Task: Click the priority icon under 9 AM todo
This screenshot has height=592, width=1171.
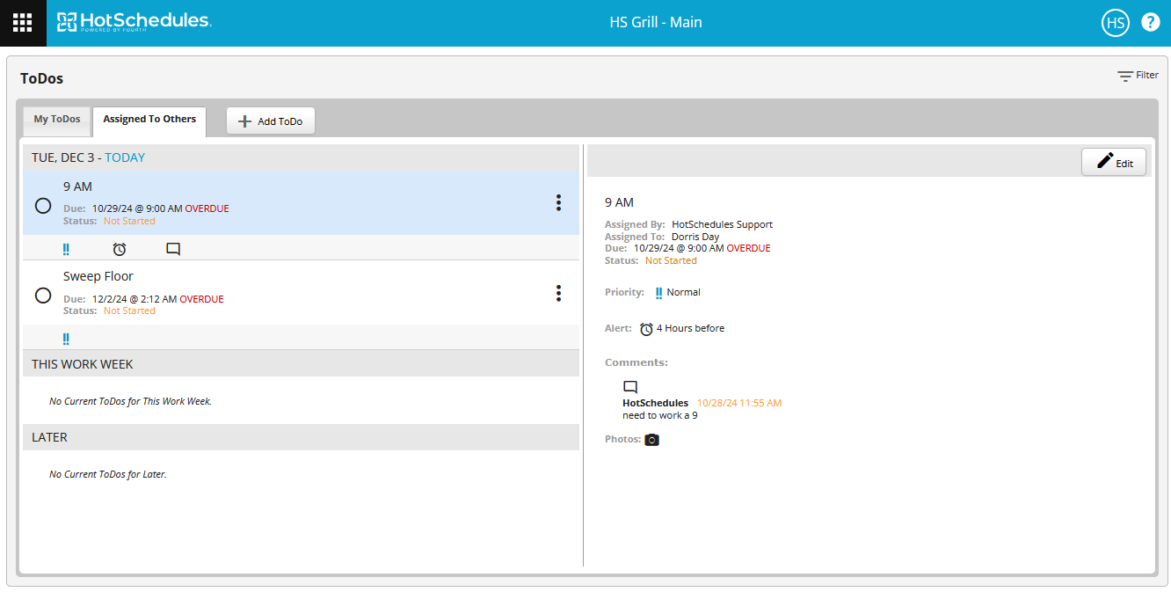Action: coord(66,249)
